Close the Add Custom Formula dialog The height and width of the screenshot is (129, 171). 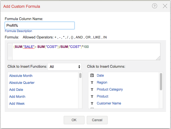165,6
